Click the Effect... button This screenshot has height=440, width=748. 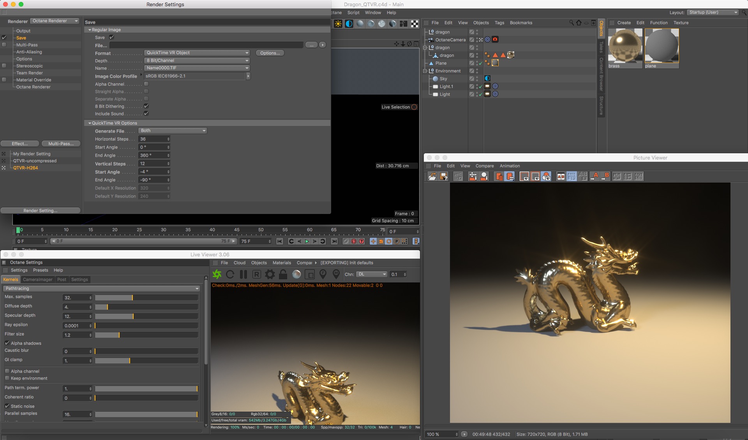click(x=20, y=144)
